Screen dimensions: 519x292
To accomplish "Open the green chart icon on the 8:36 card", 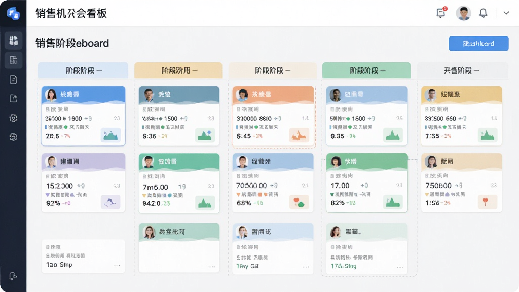I will [x=205, y=135].
